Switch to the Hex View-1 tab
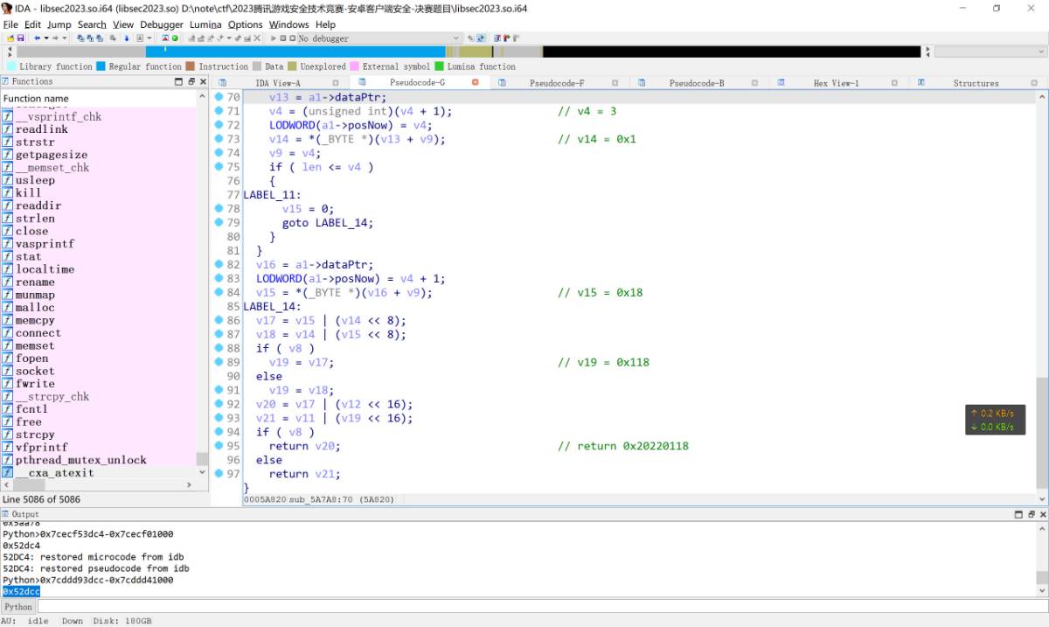The width and height of the screenshot is (1049, 627). pos(836,83)
